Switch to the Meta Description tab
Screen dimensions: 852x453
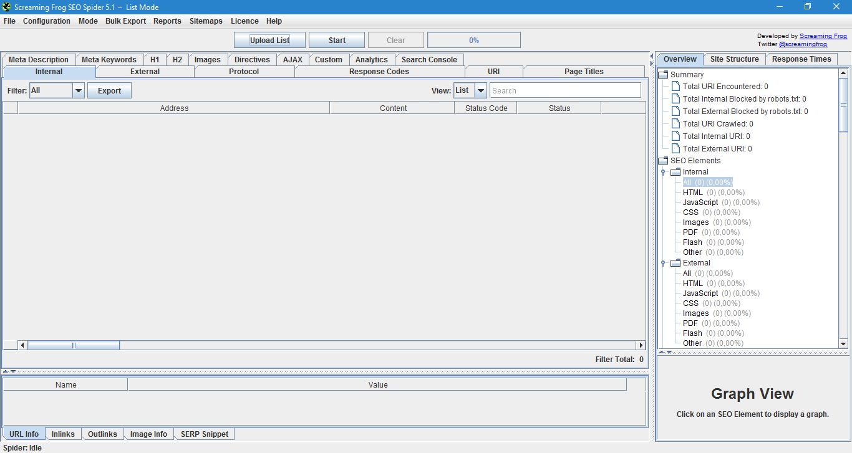[39, 60]
